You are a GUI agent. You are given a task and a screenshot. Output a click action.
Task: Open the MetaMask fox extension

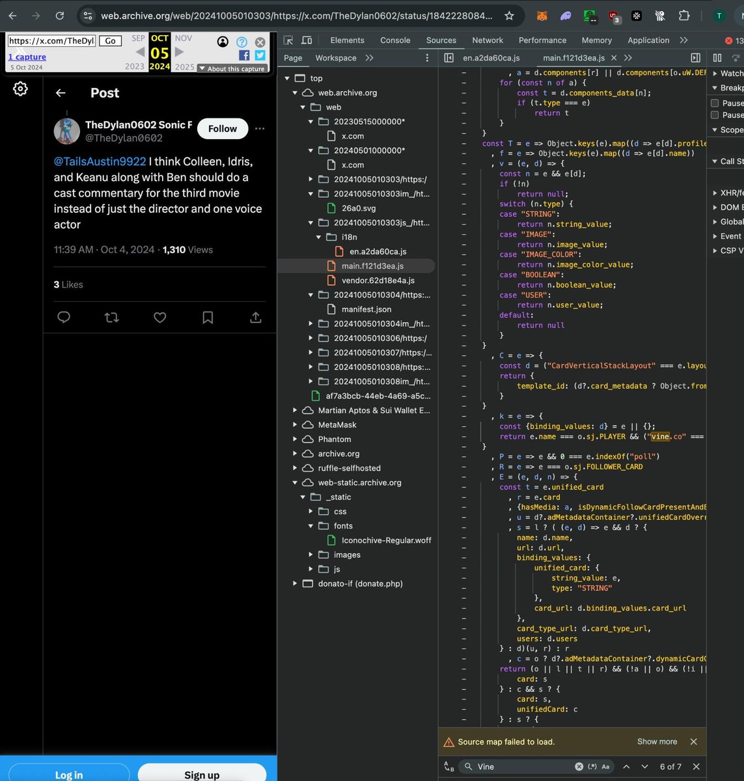click(542, 16)
